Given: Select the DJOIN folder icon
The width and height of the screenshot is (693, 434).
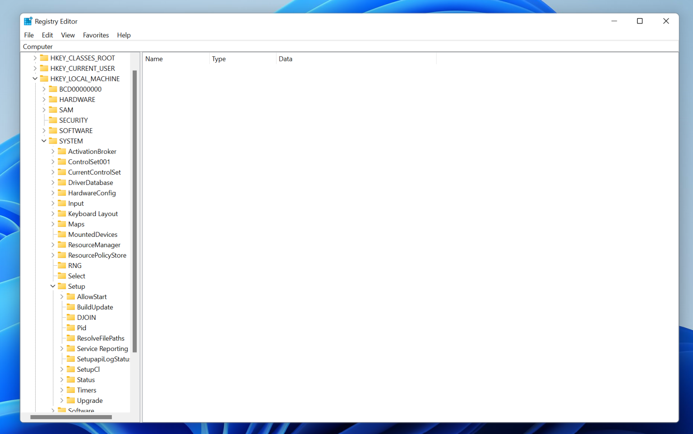Looking at the screenshot, I should (71, 317).
